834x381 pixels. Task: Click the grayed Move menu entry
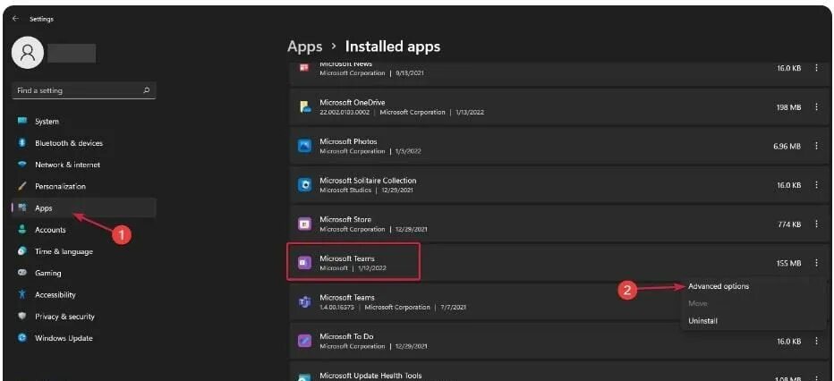pyautogui.click(x=697, y=303)
